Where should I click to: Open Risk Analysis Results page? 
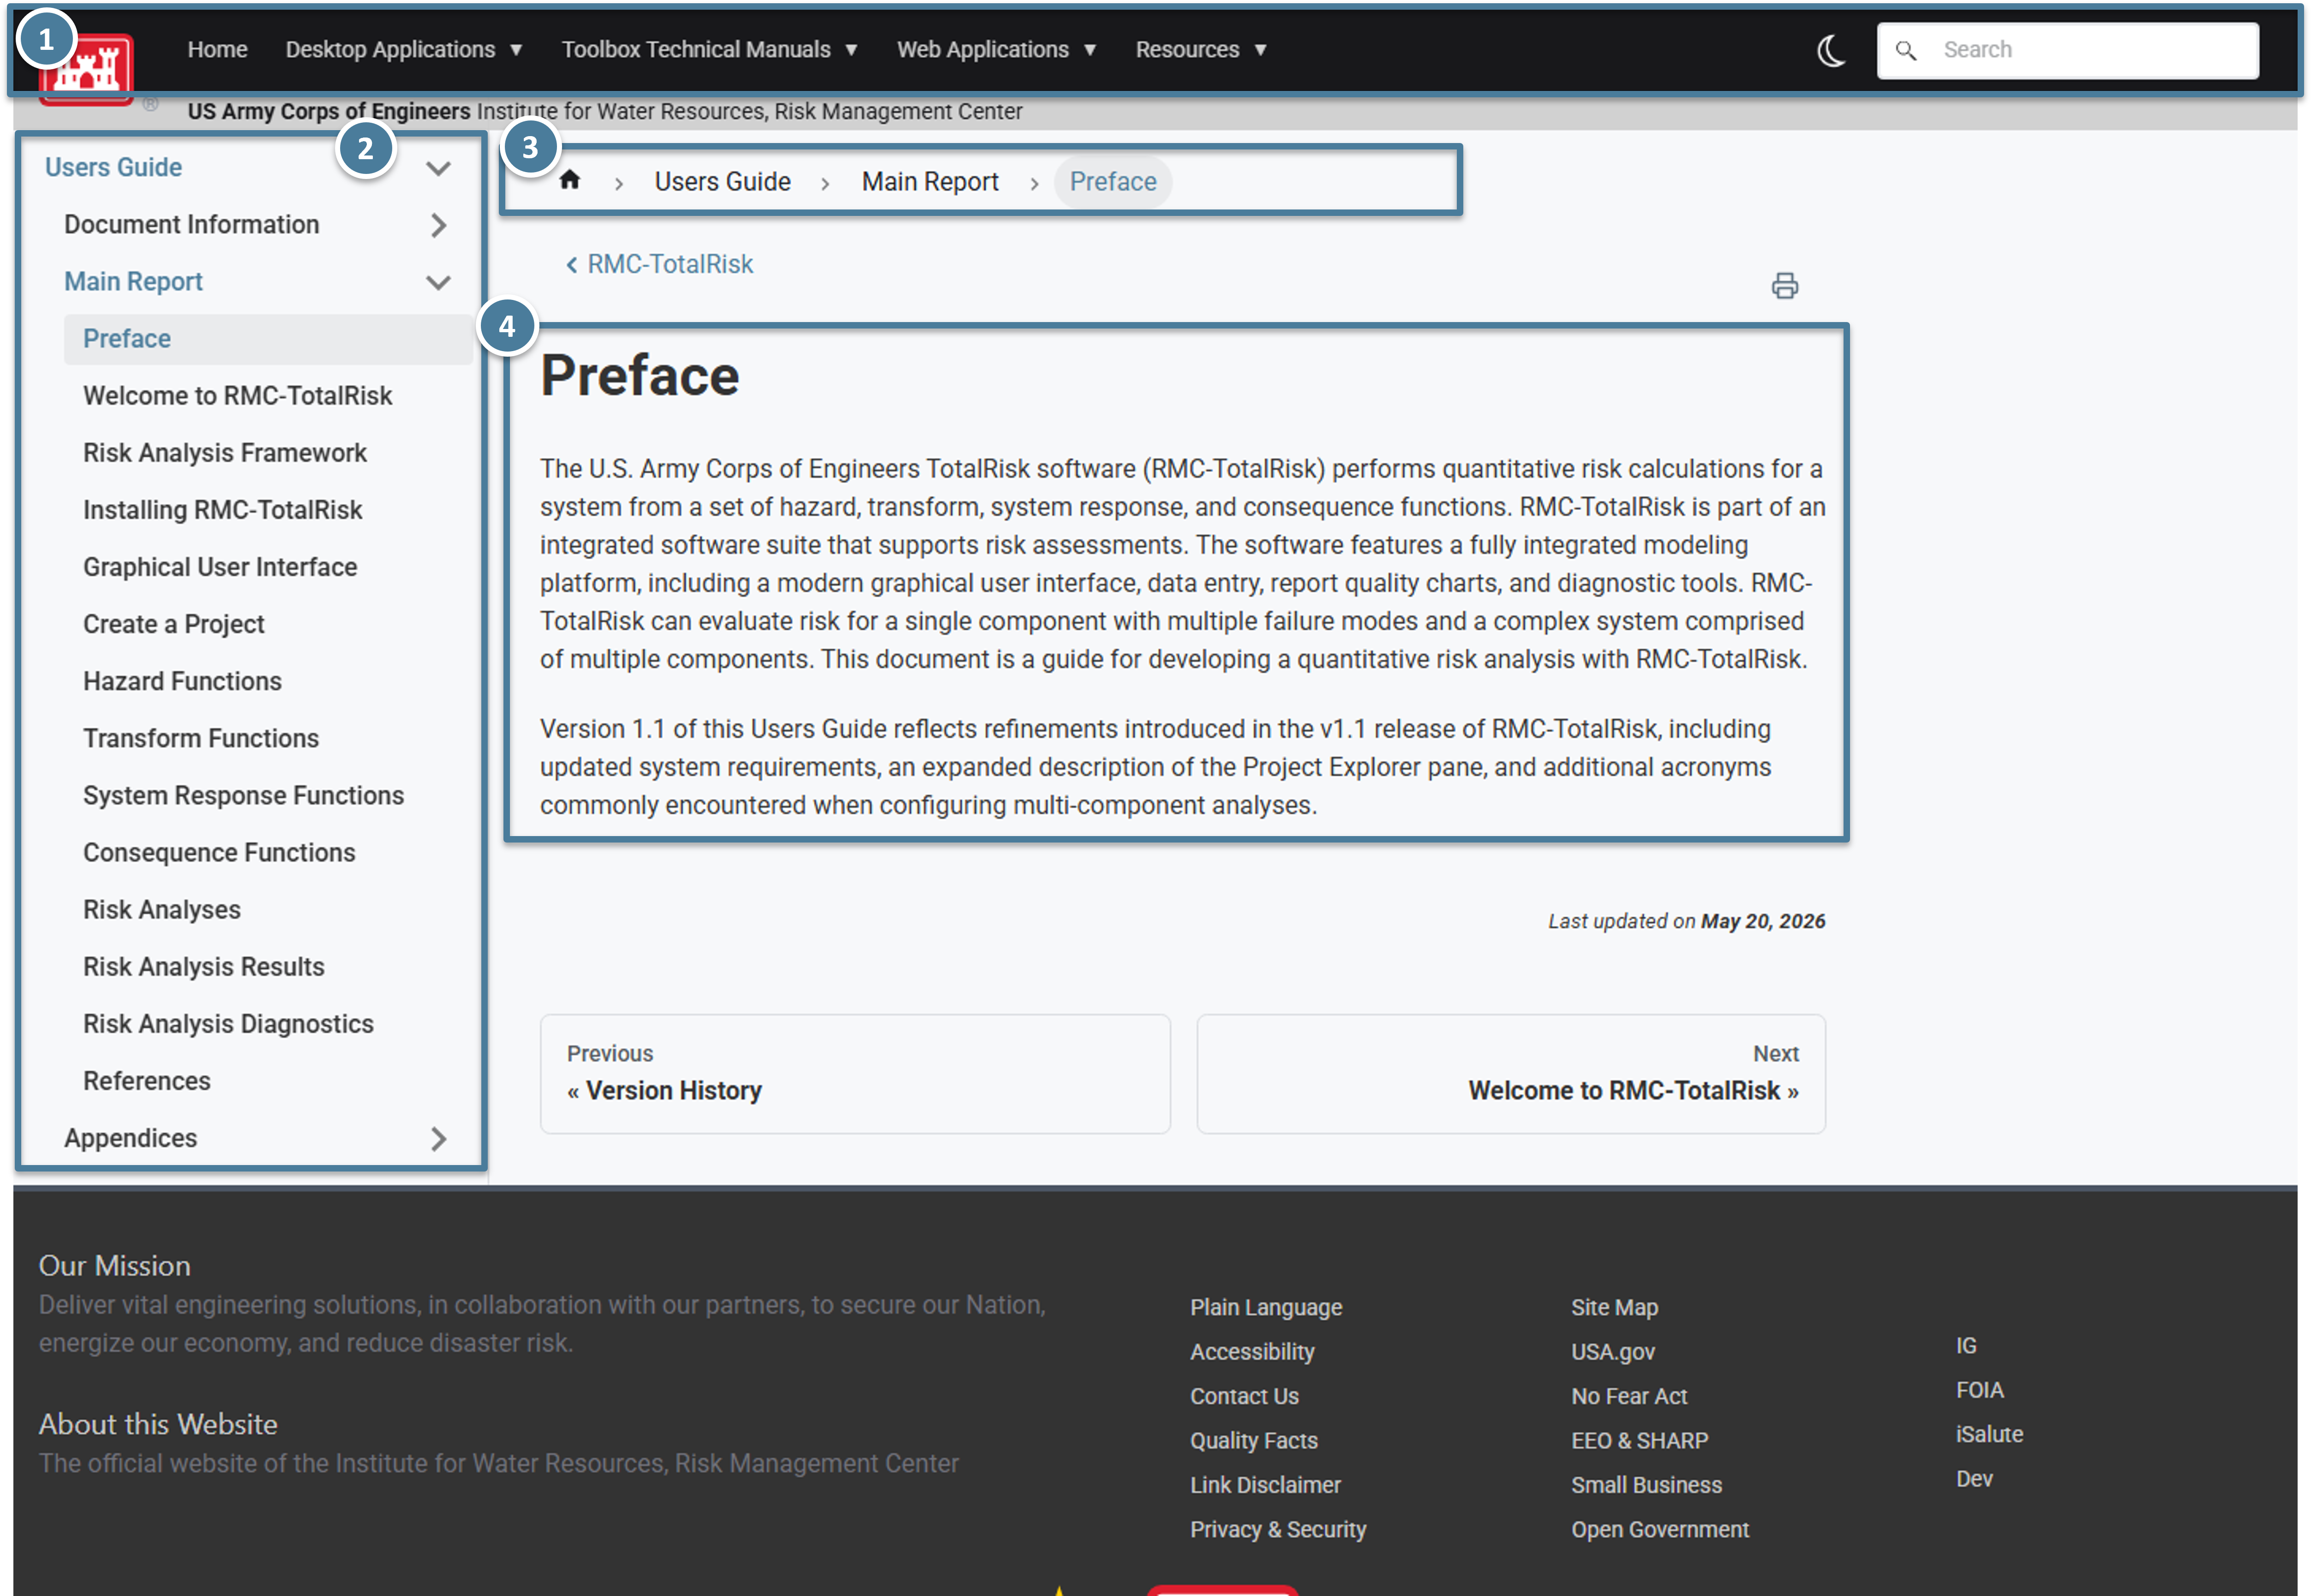coord(203,966)
